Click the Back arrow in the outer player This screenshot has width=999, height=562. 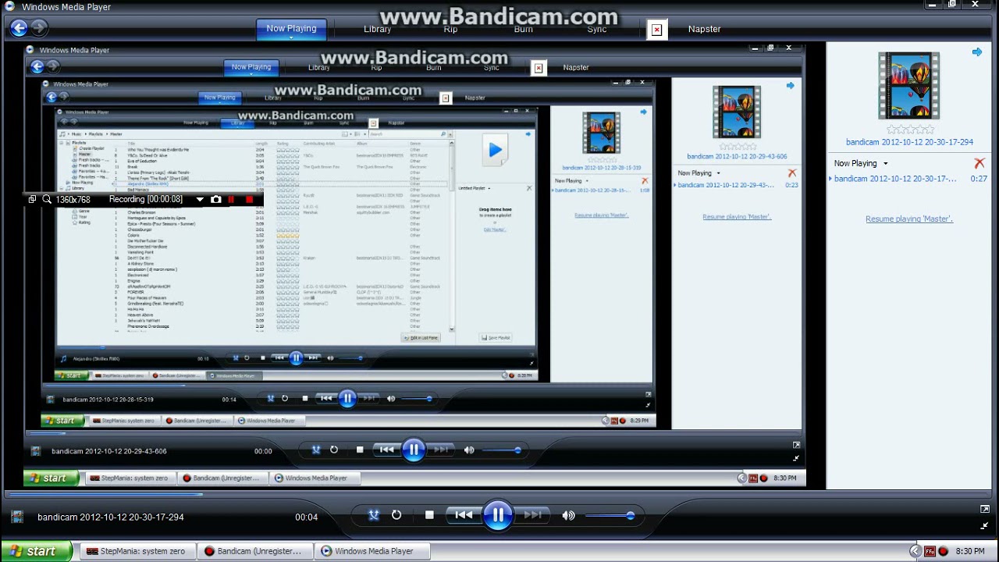(19, 28)
